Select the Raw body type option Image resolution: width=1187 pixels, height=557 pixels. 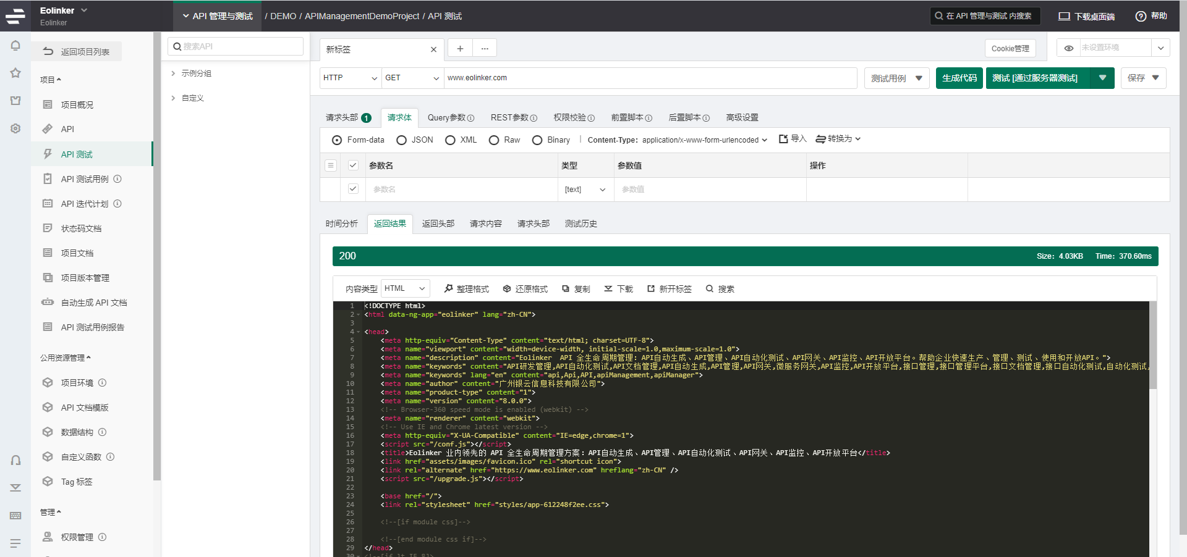click(x=494, y=140)
